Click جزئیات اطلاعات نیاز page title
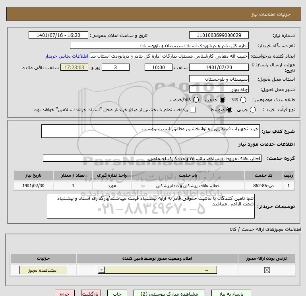Screen dimensions: 306x296 [x=271, y=14]
